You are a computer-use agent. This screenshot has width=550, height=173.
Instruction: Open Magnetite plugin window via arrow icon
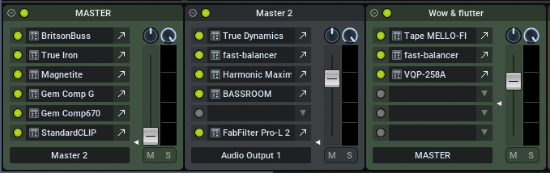click(x=121, y=74)
